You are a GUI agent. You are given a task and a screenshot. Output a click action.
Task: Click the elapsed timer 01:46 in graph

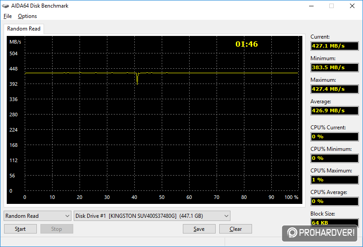pyautogui.click(x=247, y=44)
